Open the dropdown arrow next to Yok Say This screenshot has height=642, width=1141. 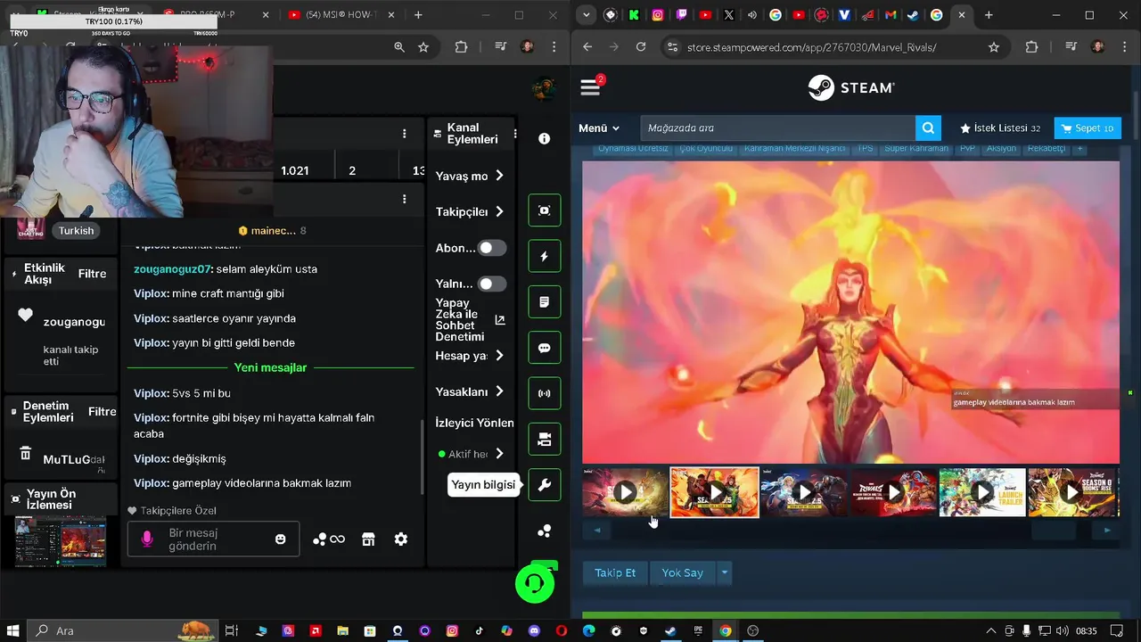[725, 572]
